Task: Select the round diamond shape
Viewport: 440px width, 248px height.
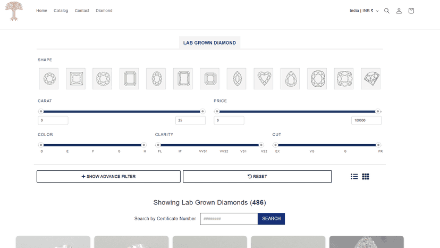Action: tap(49, 78)
